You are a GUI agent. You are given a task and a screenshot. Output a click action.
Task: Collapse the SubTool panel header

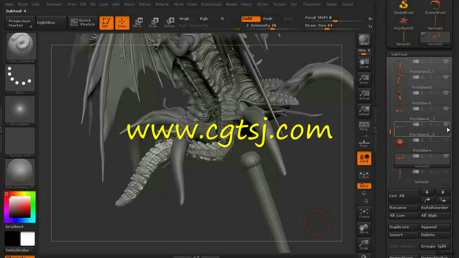(x=399, y=54)
